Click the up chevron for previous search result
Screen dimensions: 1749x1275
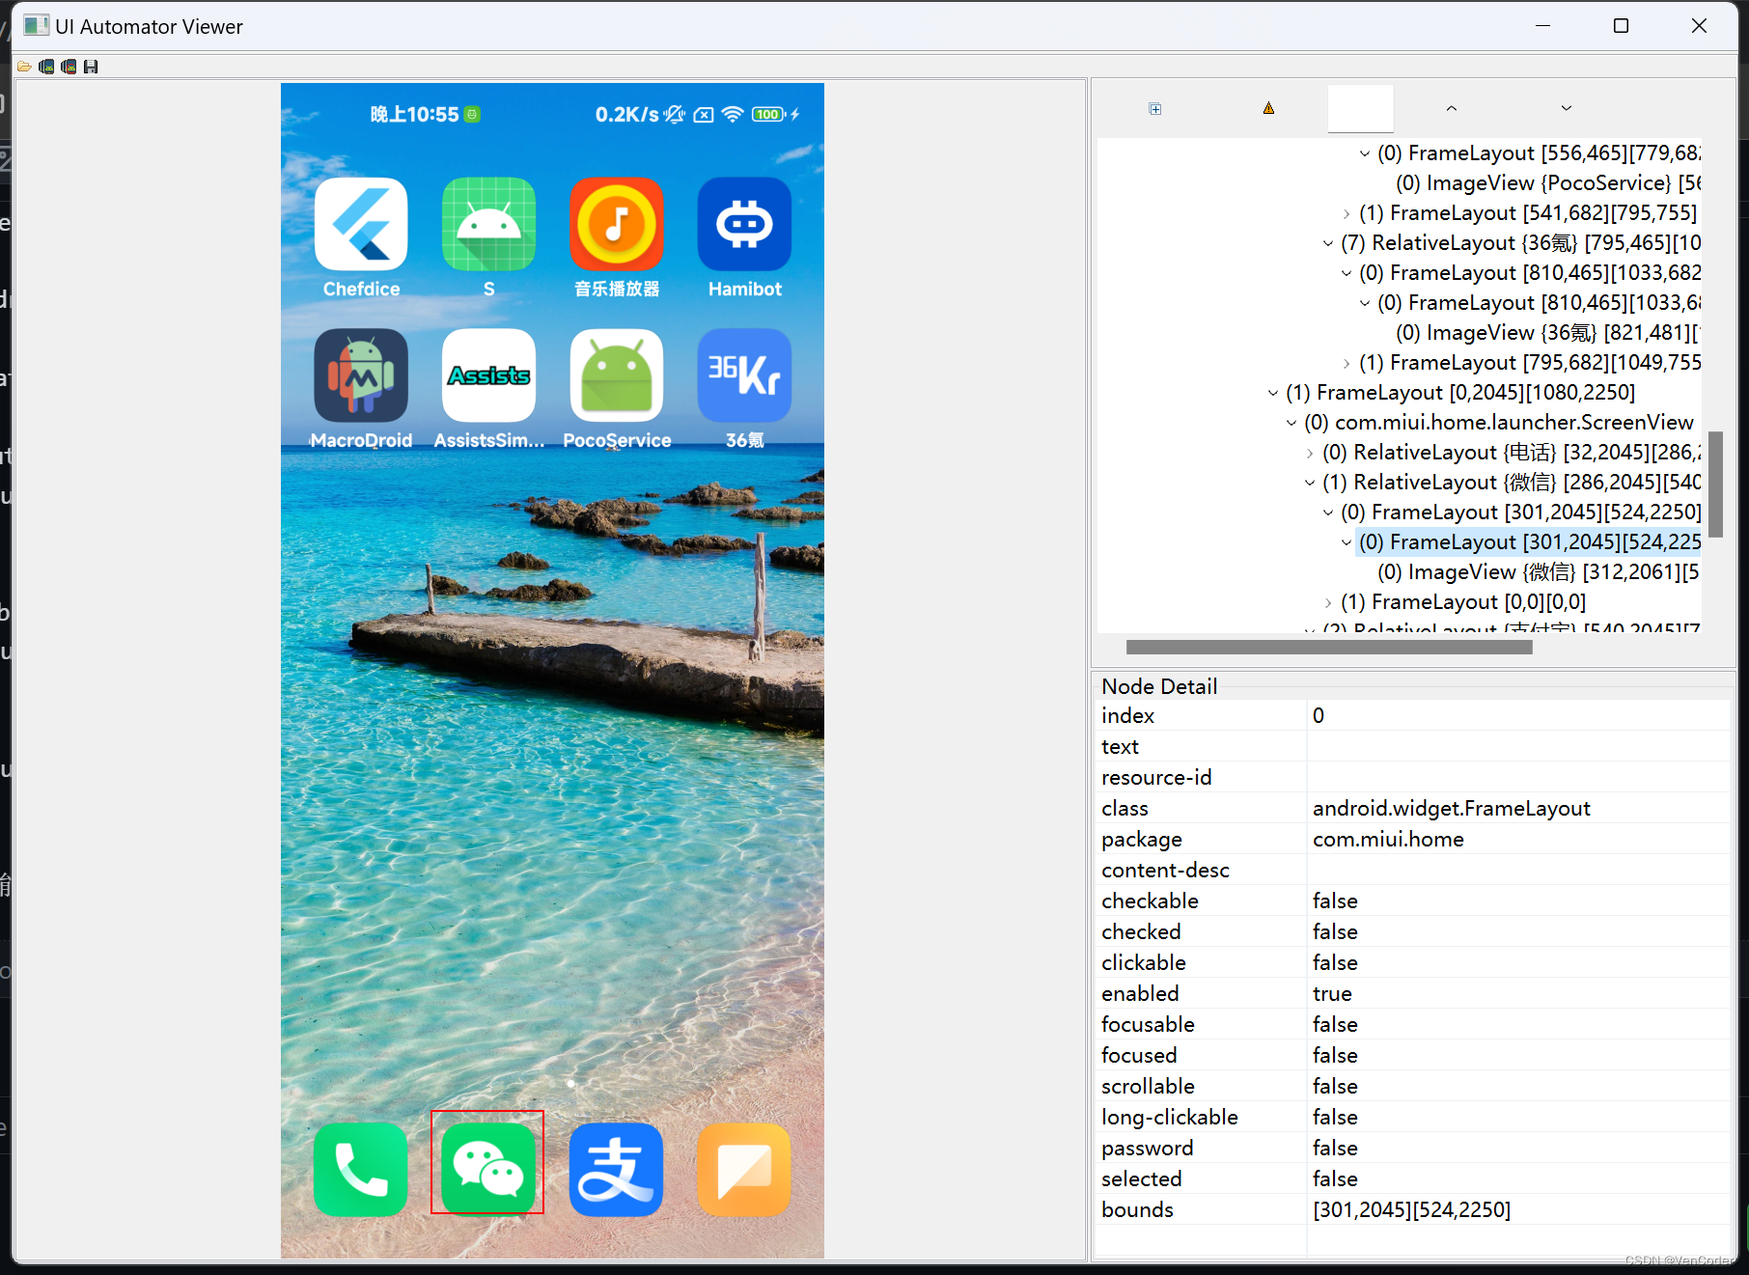point(1451,108)
